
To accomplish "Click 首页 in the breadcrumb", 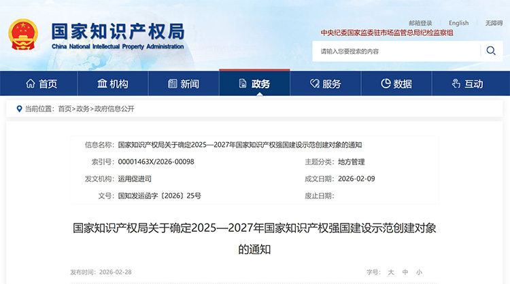I will click(x=65, y=109).
